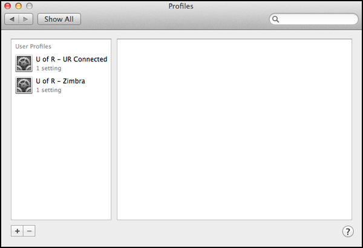This screenshot has height=248, width=363.
Task: Close the Profiles window
Action: [x=8, y=6]
